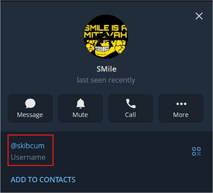This screenshot has height=193, width=213.
Task: Open the username QR code icon
Action: click(196, 152)
